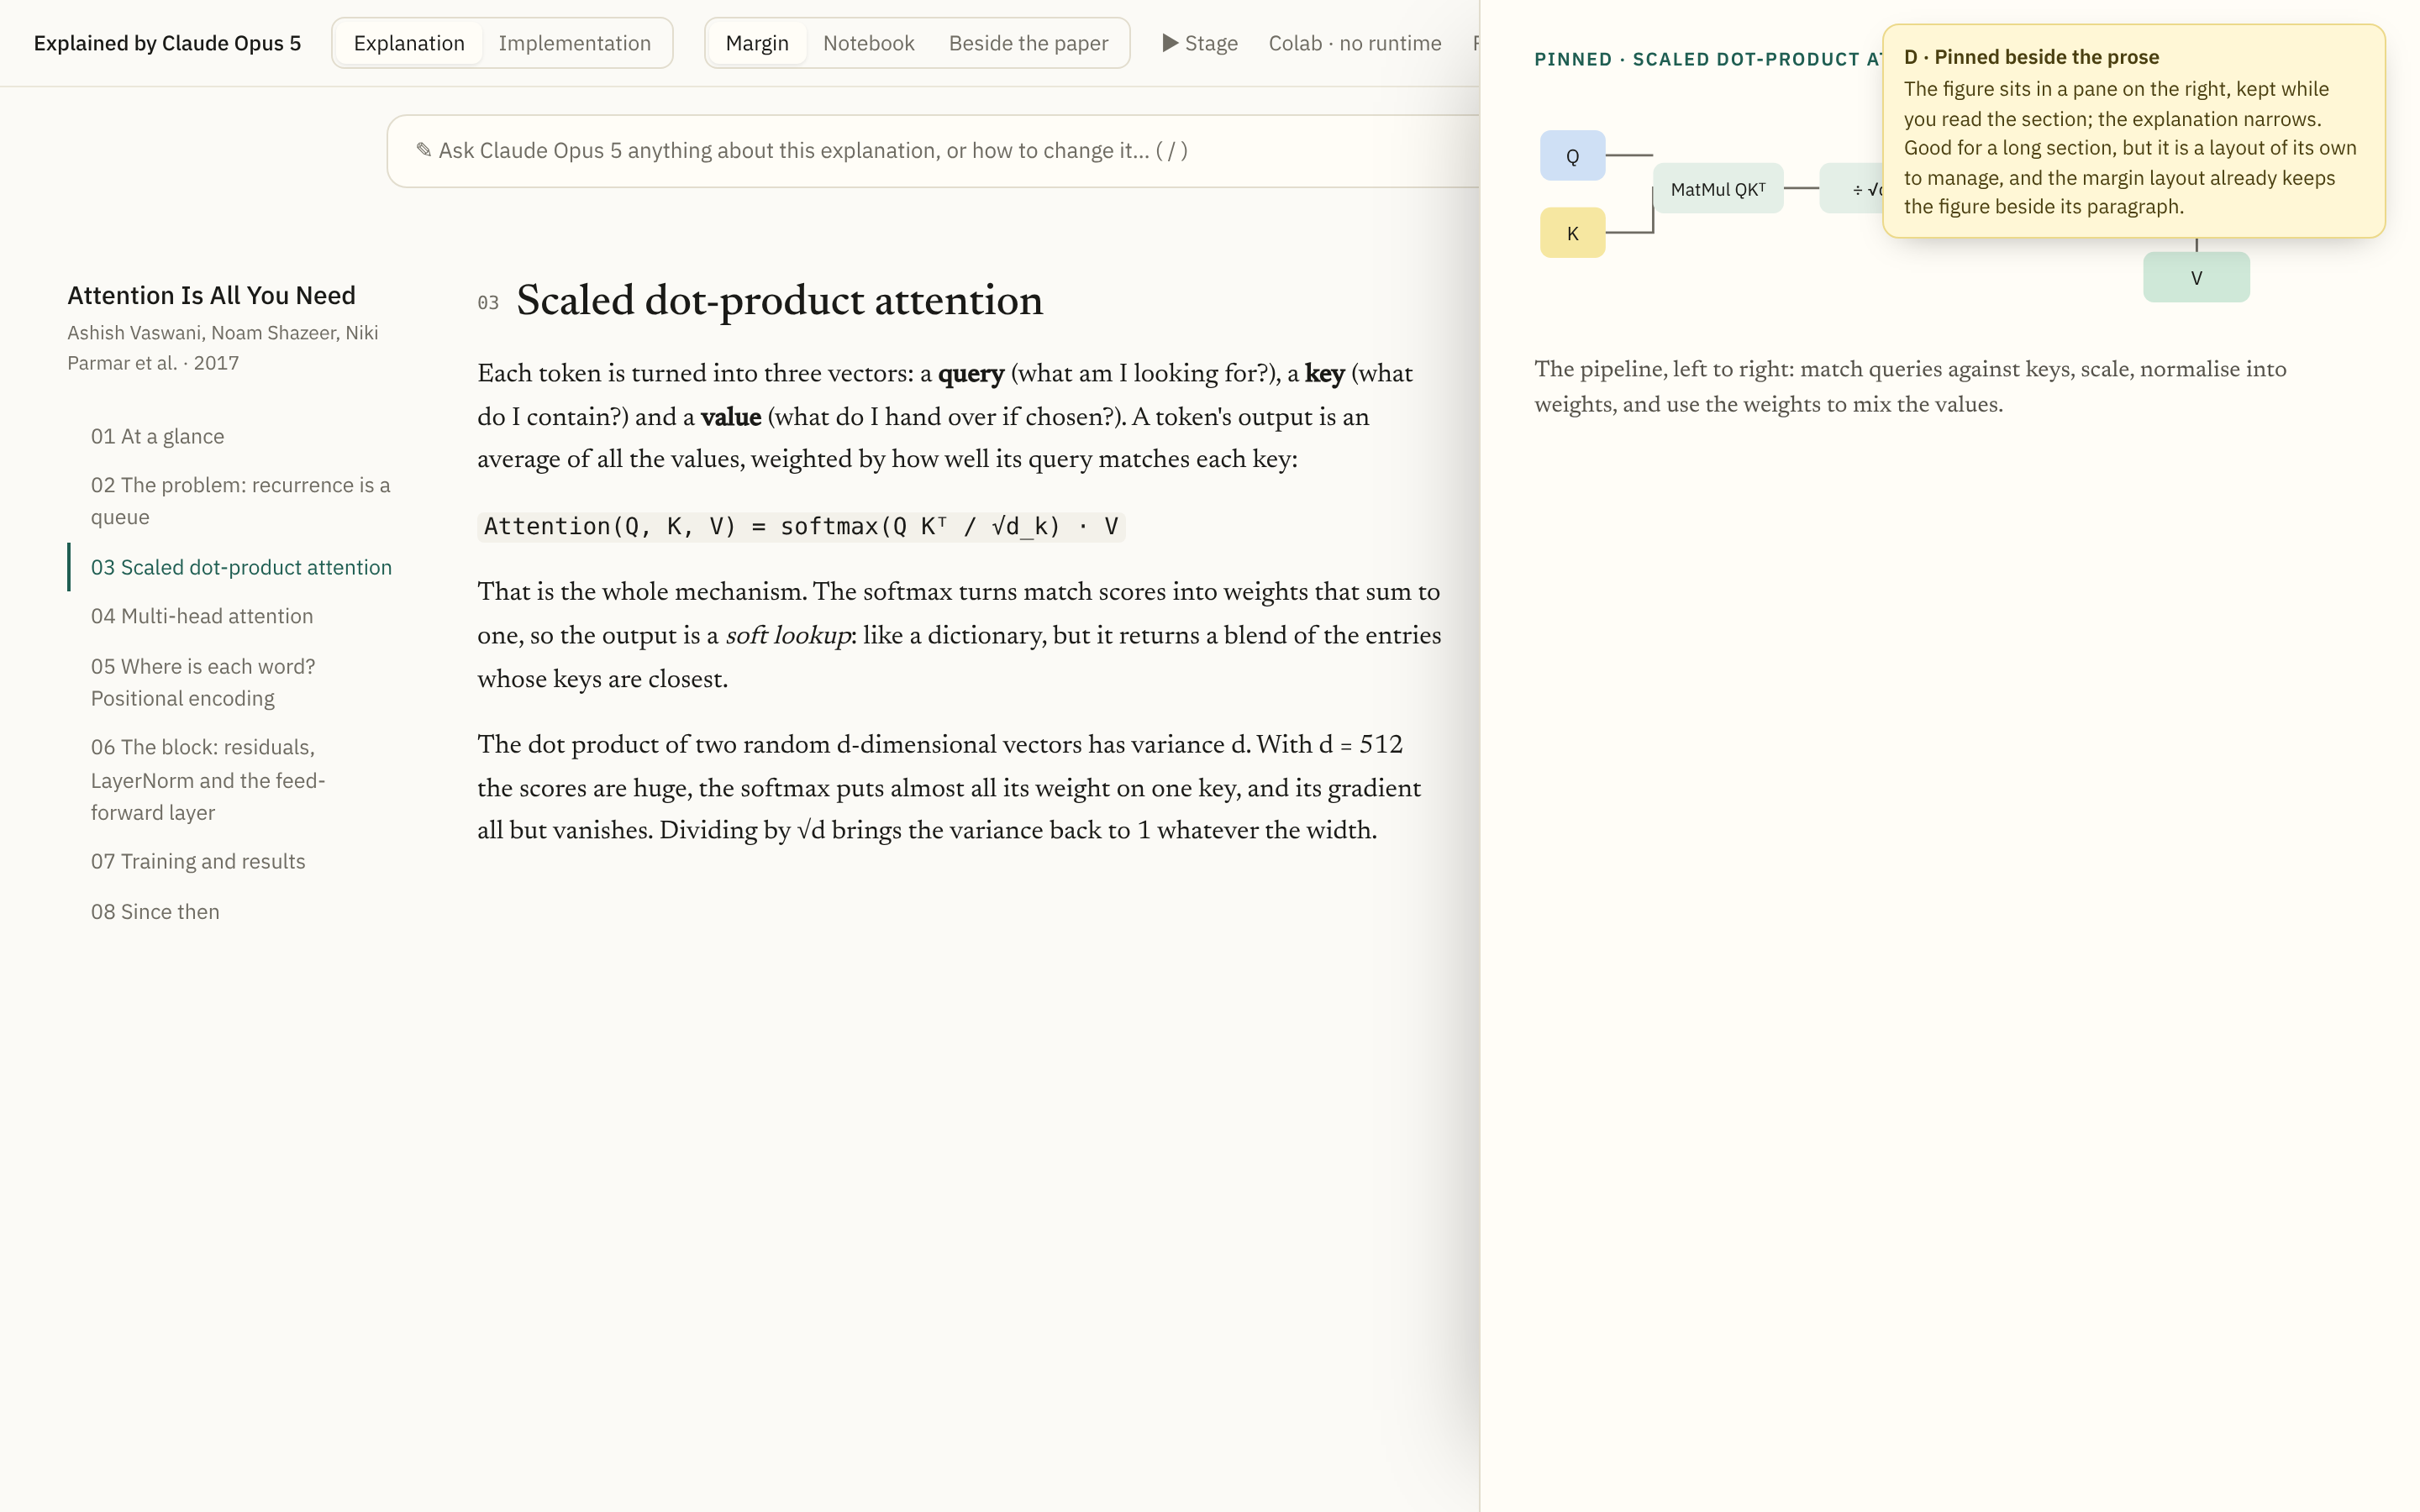The image size is (2420, 1512).
Task: Click the italic phrase soft lookup
Action: click(787, 636)
